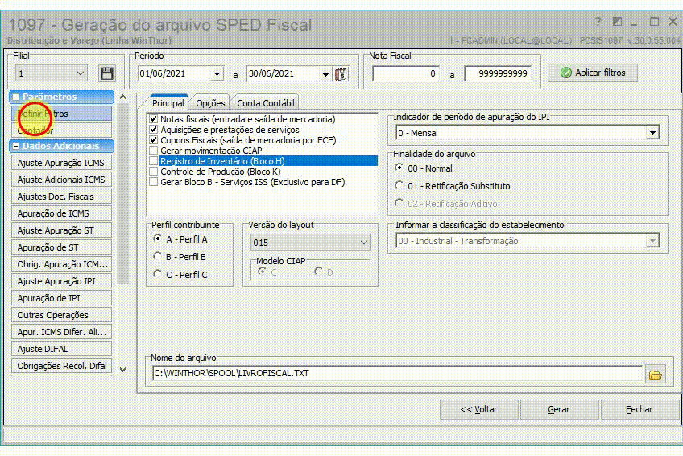Toggle Aquisições e prestações de serviços checkbox
This screenshot has width=683, height=456.
tap(153, 130)
